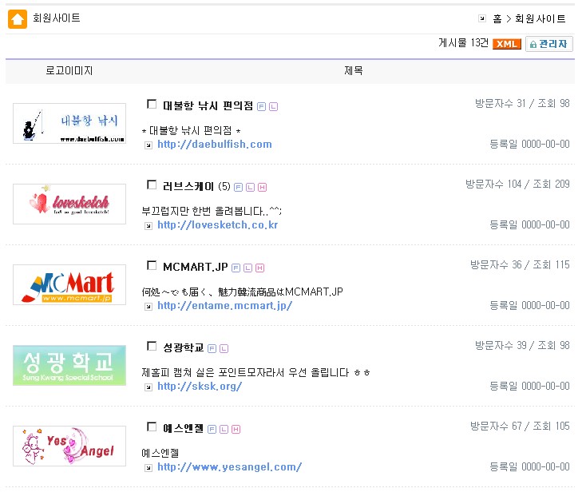The width and height of the screenshot is (586, 496).
Task: Click the L icon next to 성광학교
Action: tap(224, 348)
